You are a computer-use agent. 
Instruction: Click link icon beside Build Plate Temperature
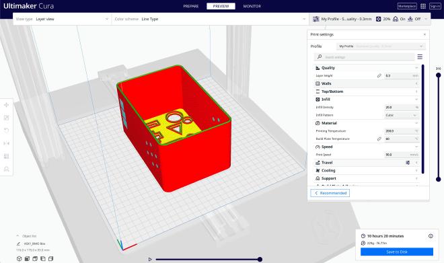(379, 139)
